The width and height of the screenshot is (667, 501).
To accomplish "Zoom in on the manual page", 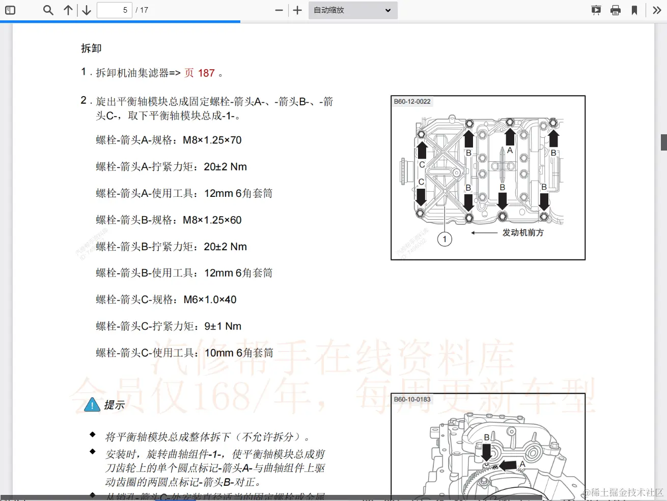I will (x=297, y=10).
